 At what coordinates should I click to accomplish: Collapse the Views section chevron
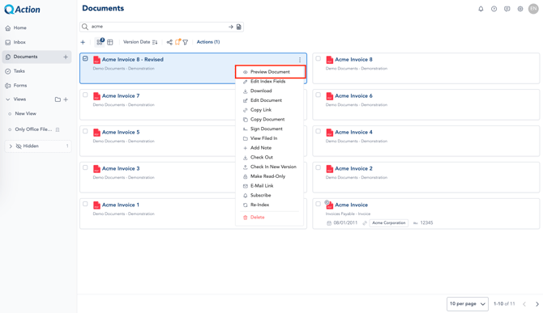coord(8,99)
